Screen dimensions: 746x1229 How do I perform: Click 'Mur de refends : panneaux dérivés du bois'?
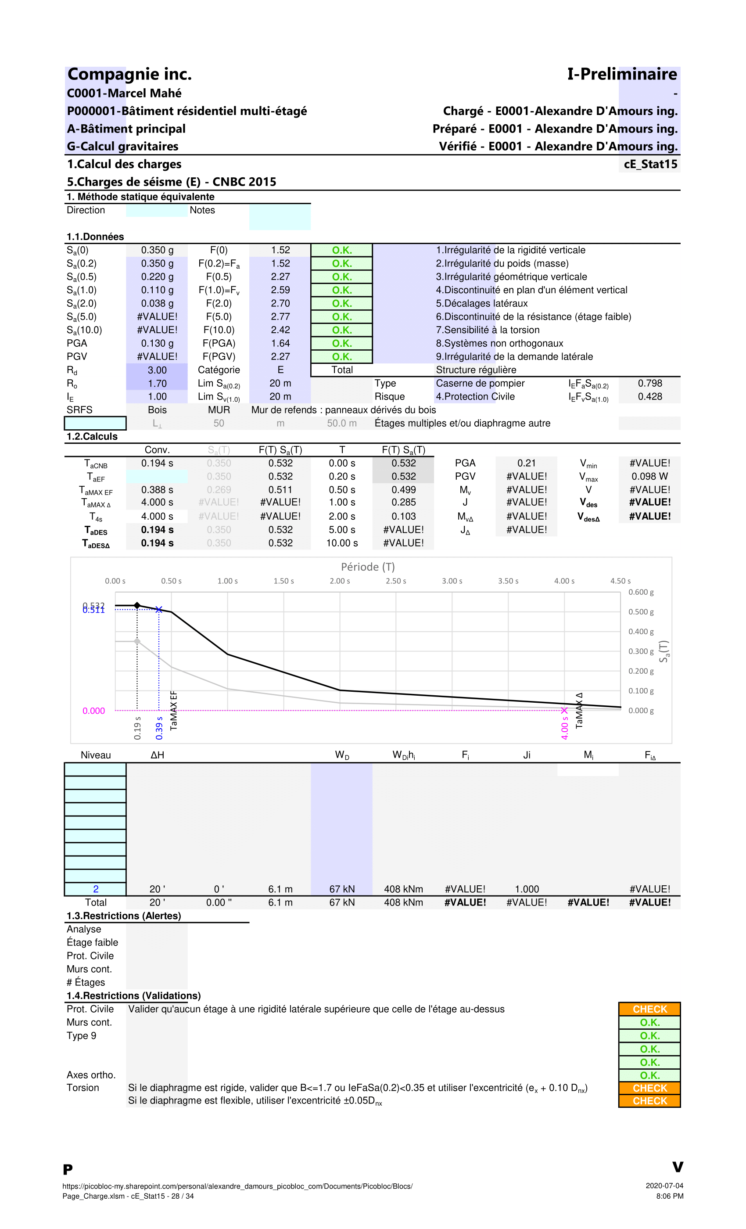pyautogui.click(x=344, y=410)
